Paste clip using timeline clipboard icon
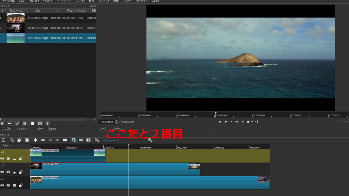This screenshot has width=349, height=196. pyautogui.click(x=27, y=140)
